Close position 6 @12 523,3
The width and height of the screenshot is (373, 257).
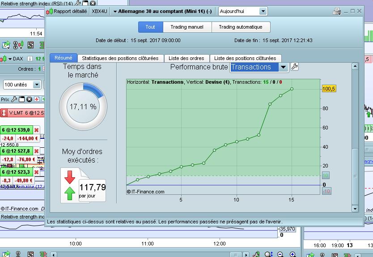tap(36, 172)
